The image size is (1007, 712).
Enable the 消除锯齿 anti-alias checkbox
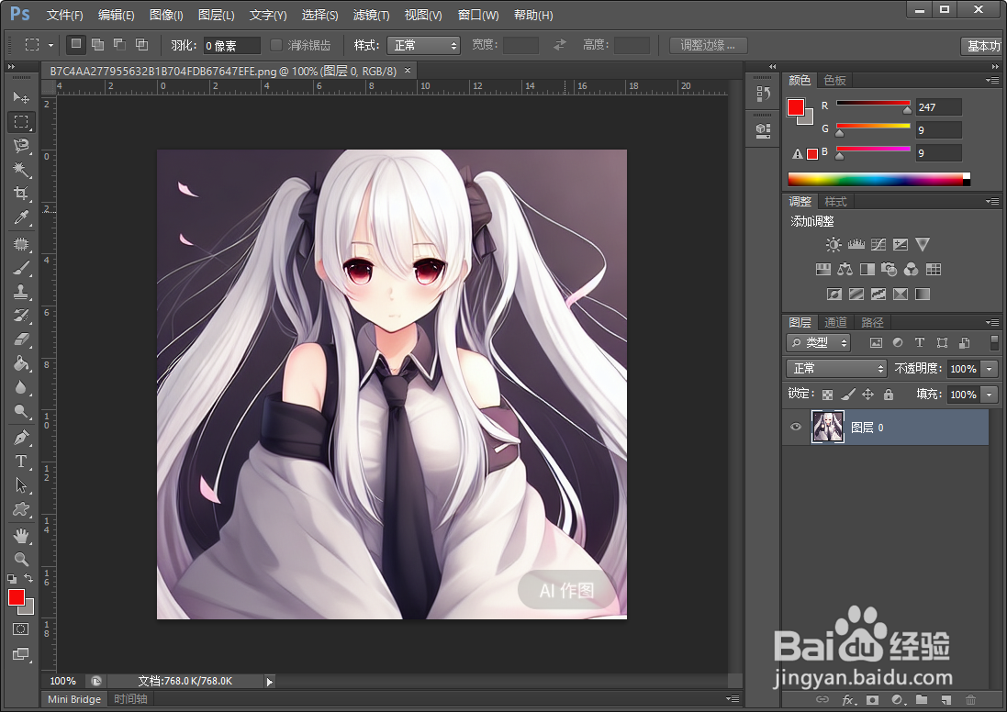tap(276, 45)
